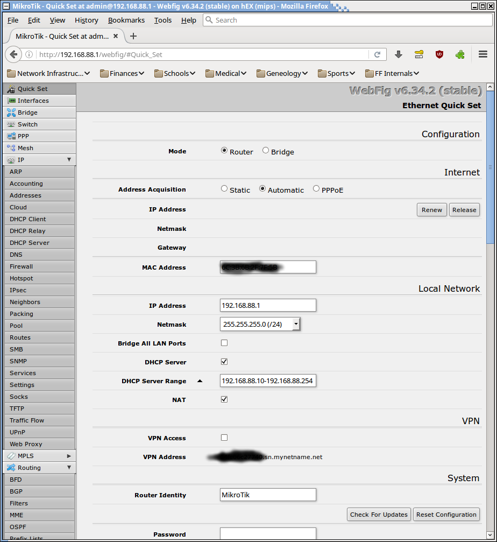Open Firewall in IP menu
Screen dimensions: 497x542
coord(40,266)
